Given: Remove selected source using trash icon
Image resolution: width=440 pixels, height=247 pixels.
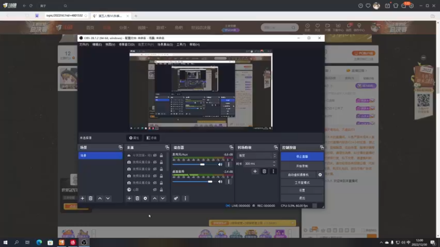Looking at the screenshot, I should click(137, 198).
